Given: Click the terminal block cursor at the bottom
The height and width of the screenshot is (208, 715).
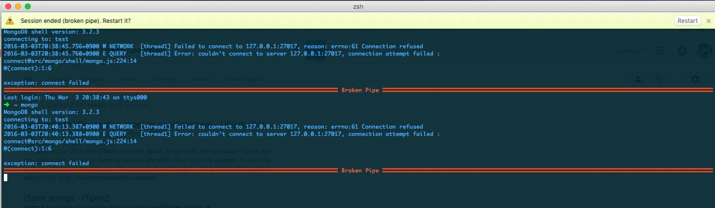Looking at the screenshot, I should tap(5, 178).
